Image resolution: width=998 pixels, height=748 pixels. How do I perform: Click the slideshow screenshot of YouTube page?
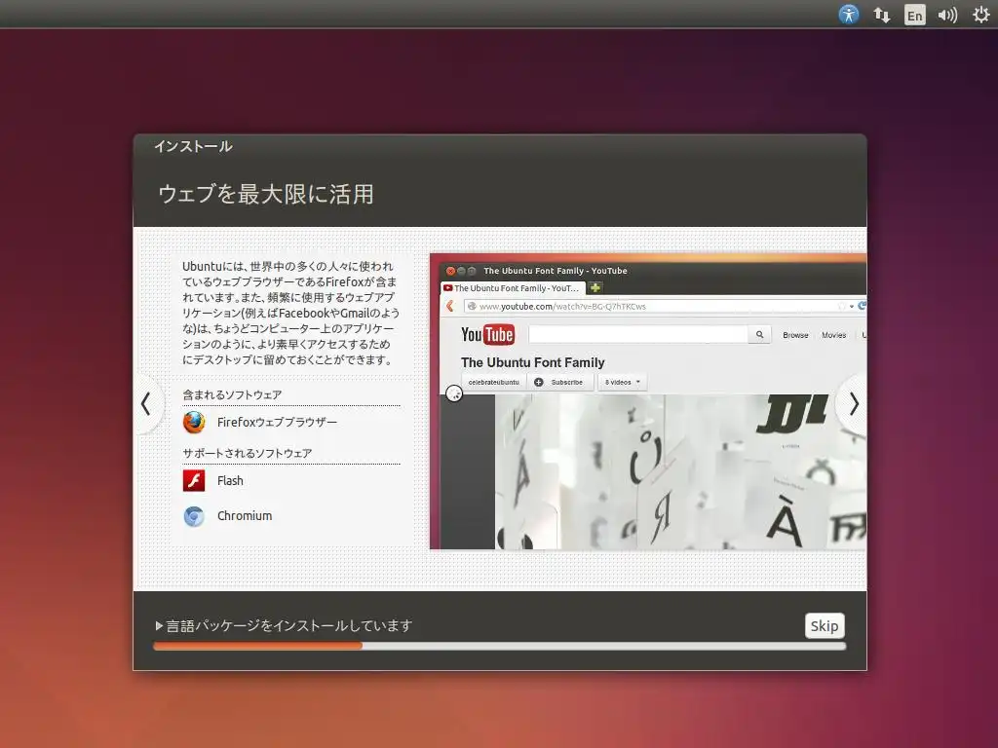pos(648,401)
